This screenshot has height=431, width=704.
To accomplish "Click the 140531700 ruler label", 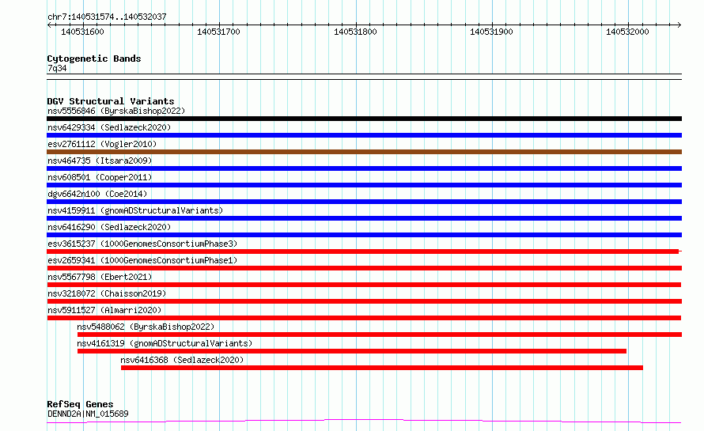I will 218,32.
